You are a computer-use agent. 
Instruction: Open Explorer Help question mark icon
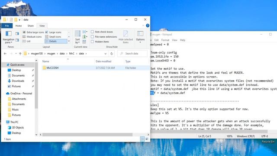click(x=148, y=26)
